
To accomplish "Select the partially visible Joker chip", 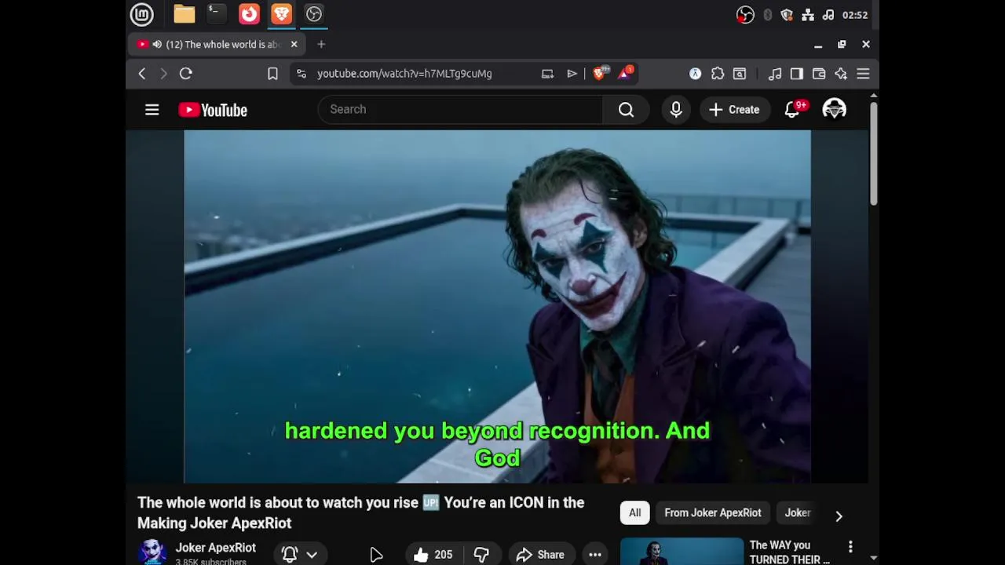I will 798,513.
